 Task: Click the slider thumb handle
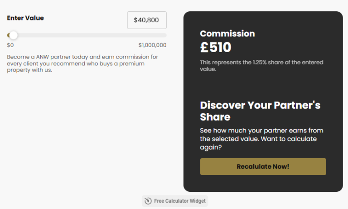click(14, 35)
